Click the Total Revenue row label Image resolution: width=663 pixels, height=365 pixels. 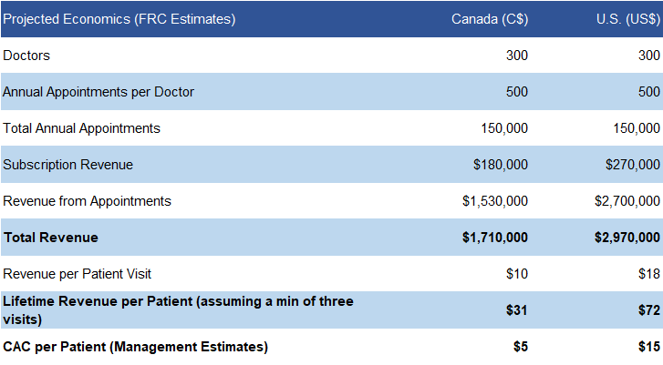pyautogui.click(x=51, y=238)
